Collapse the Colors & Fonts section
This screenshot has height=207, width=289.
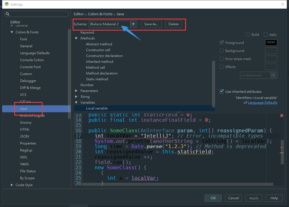(12, 32)
